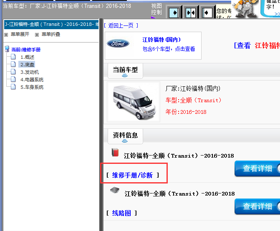Click page icon beside 2.底盘
This screenshot has height=231, width=280.
click(x=13, y=64)
